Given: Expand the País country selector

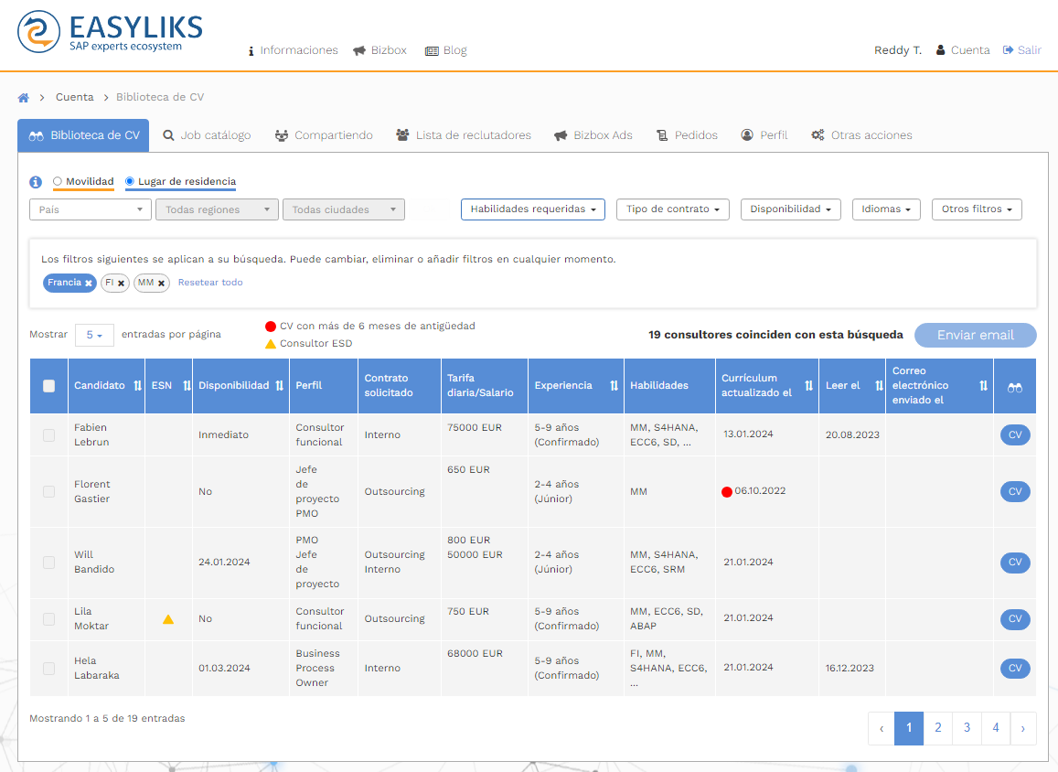Looking at the screenshot, I should [x=91, y=209].
